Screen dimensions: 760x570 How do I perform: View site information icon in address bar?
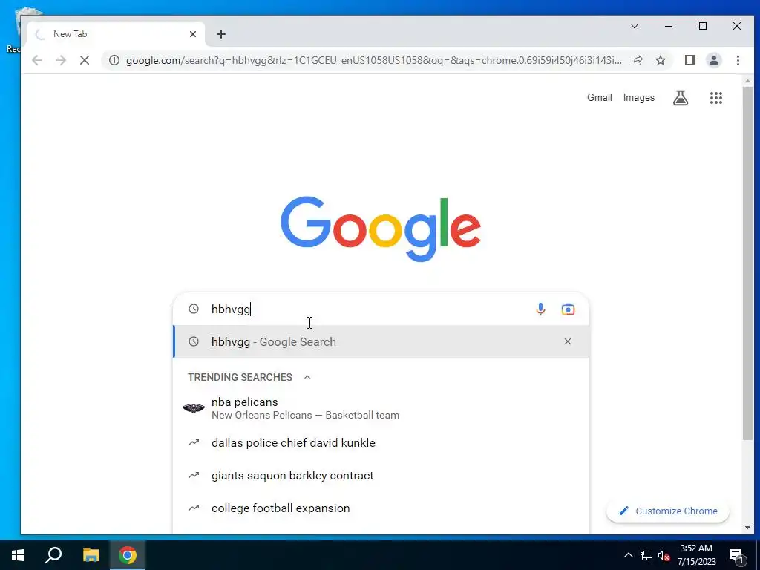point(114,60)
